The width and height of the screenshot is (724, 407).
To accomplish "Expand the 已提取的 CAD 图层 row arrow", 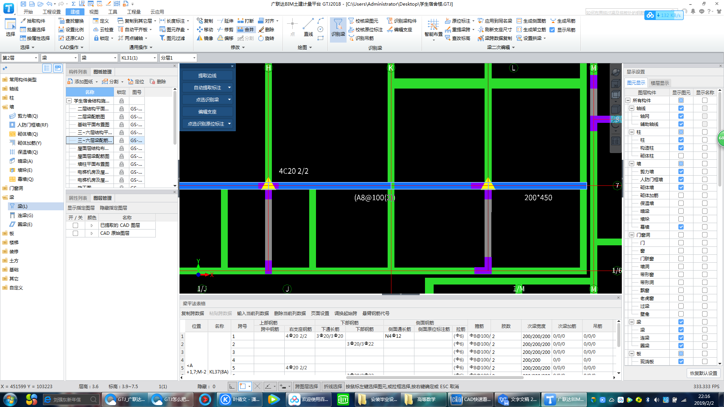I will coord(92,225).
